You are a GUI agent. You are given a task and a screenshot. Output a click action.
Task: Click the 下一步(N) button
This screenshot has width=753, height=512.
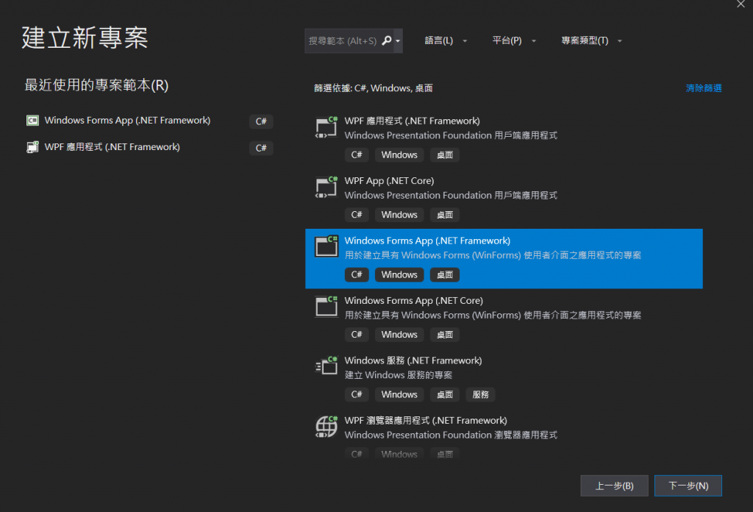click(688, 486)
